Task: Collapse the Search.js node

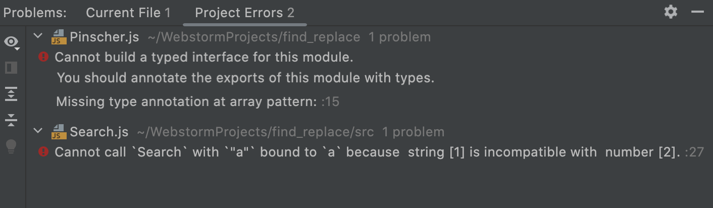Action: [38, 131]
